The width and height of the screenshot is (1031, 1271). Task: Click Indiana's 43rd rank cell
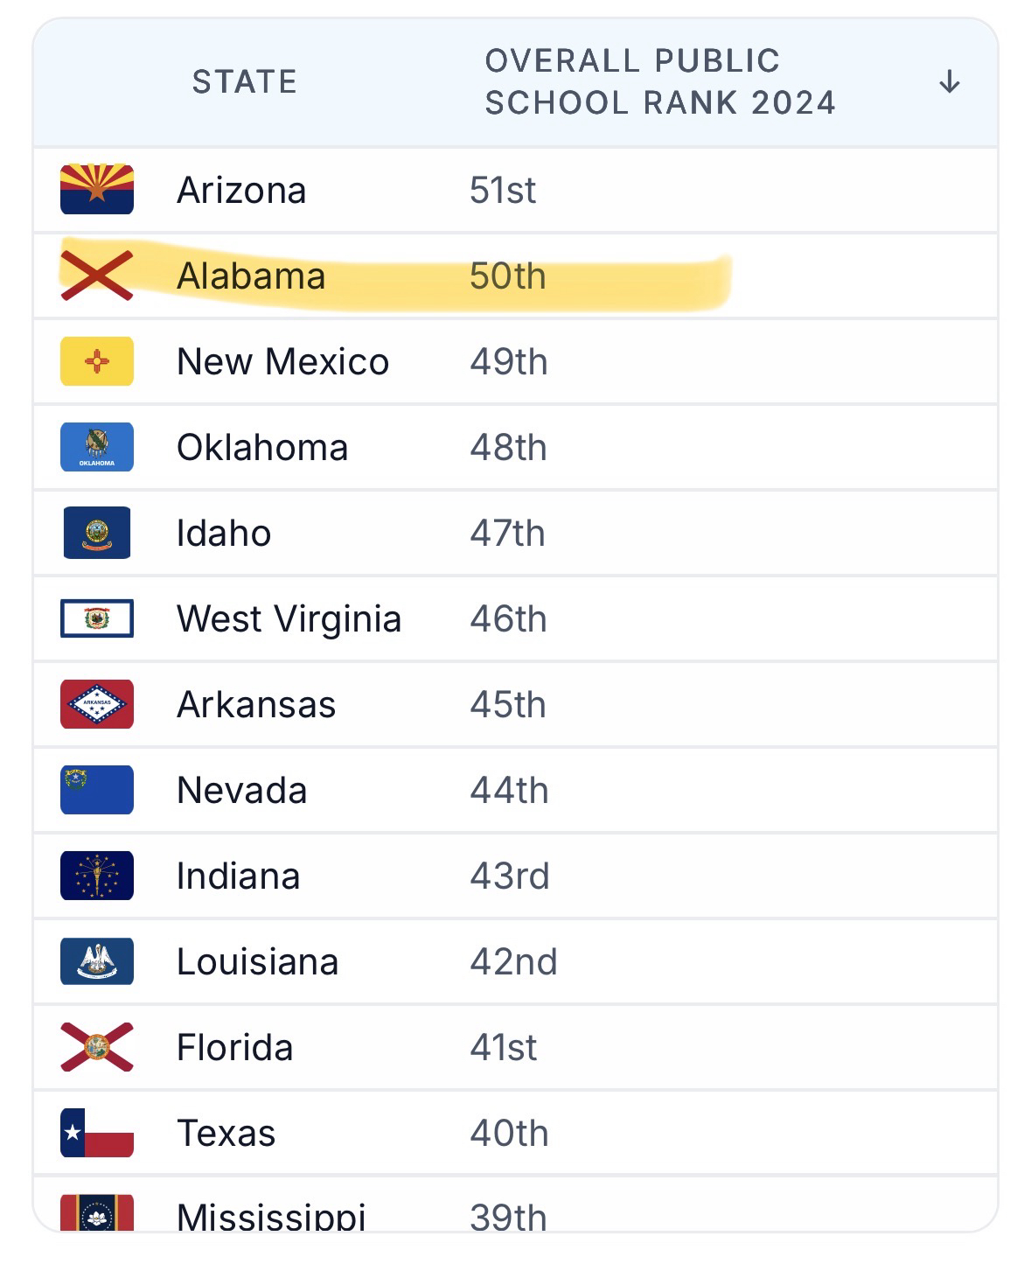coord(509,876)
